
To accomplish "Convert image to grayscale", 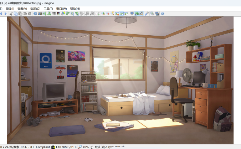I will [x=54, y=14].
